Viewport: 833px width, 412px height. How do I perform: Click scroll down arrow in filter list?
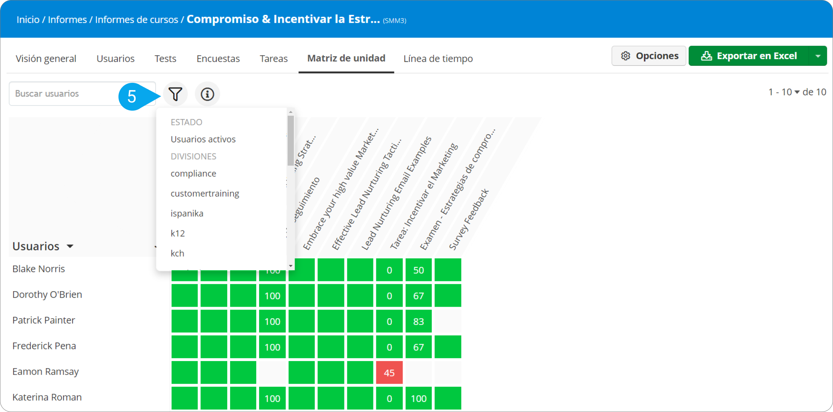click(x=291, y=266)
